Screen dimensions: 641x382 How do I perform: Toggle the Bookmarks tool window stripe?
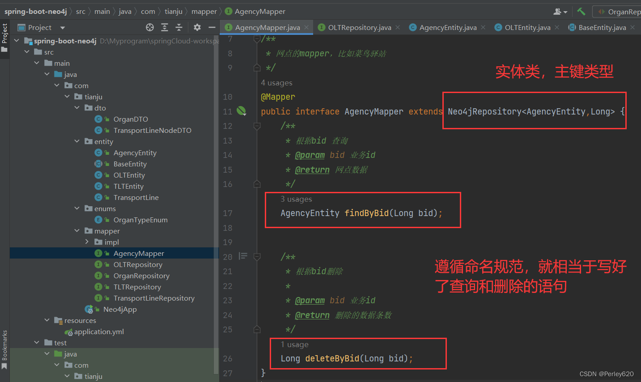click(x=4, y=350)
